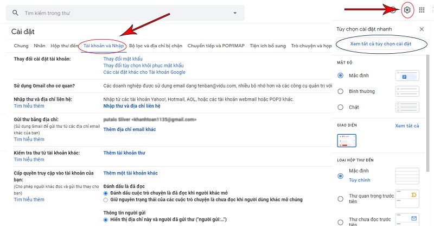The height and width of the screenshot is (226, 434).
Task: Click Xem tất cả themes link
Action: [x=407, y=126]
